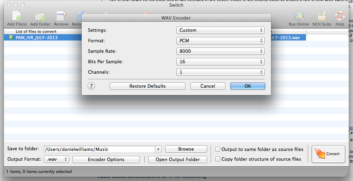Open Buy Online from the toolbar
Image resolution: width=353 pixels, height=181 pixels.
pyautogui.click(x=299, y=18)
